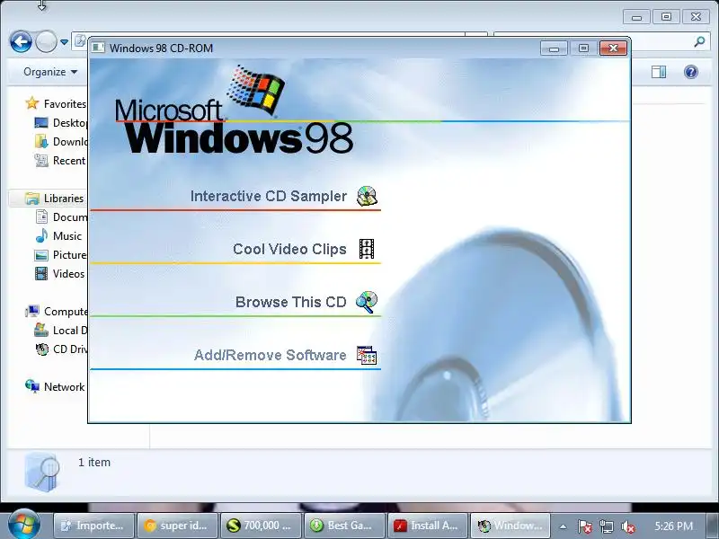The image size is (719, 539).
Task: Select Favorites in the navigation pane
Action: (65, 104)
